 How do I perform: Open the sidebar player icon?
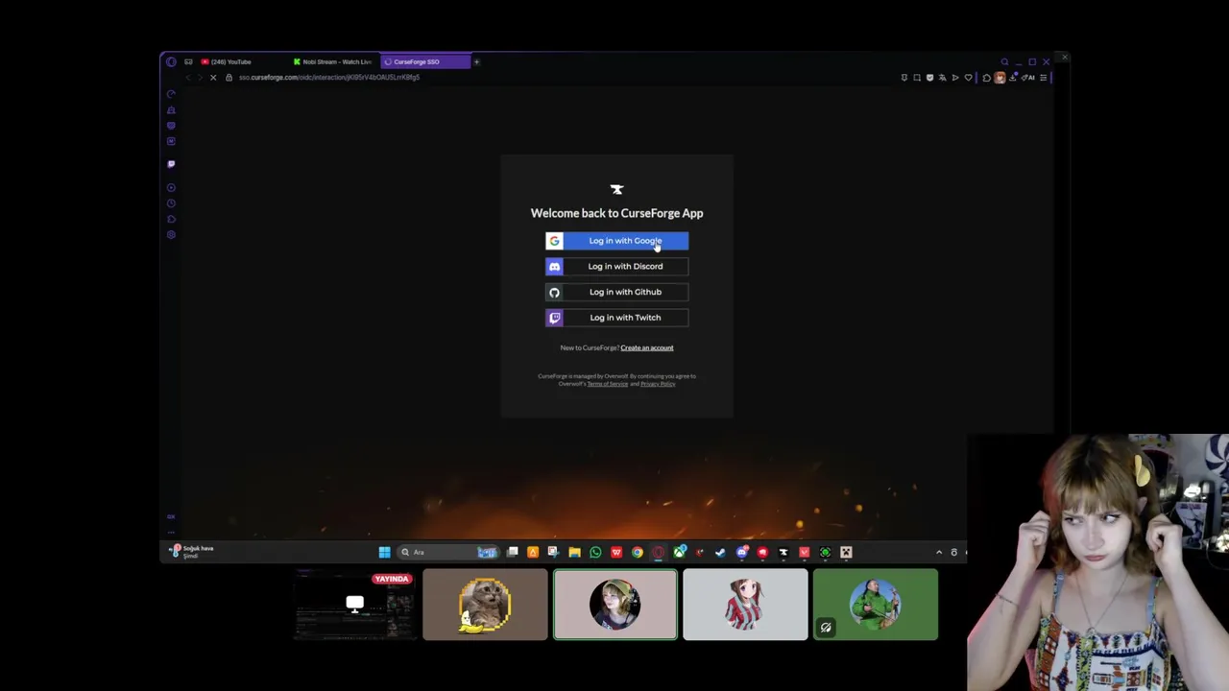(x=171, y=187)
